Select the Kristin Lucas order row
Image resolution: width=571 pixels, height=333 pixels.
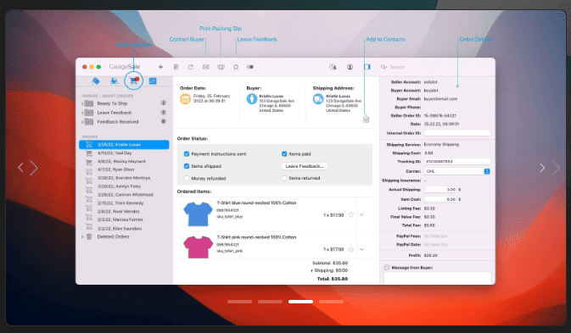pos(124,145)
